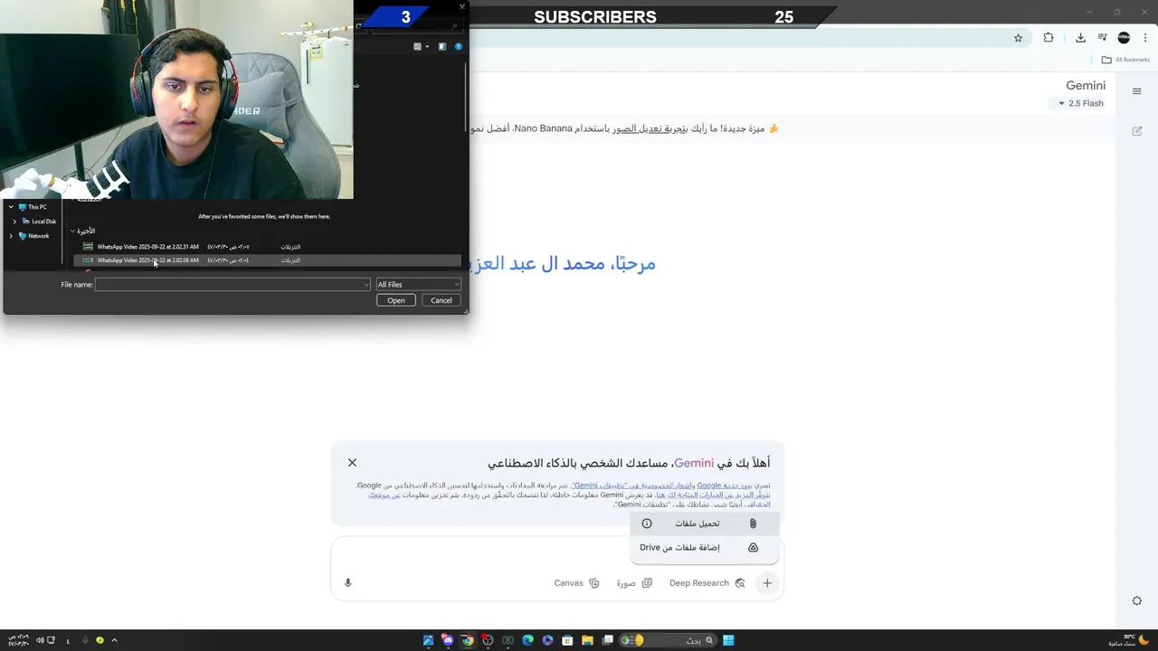Toggle the preview pane icon in dialog
This screenshot has height=651, width=1158.
[442, 46]
